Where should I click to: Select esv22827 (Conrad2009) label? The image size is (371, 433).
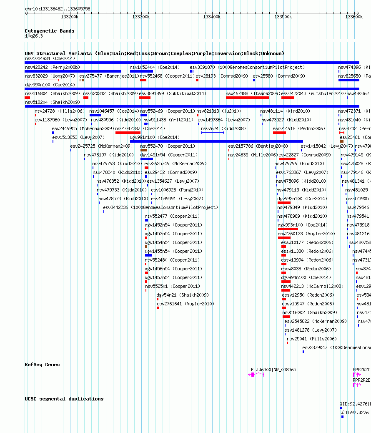pos(305,155)
